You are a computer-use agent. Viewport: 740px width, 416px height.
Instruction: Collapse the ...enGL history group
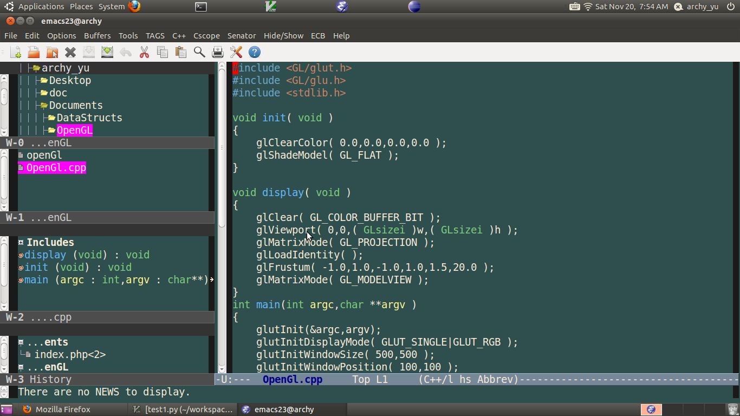coord(21,367)
